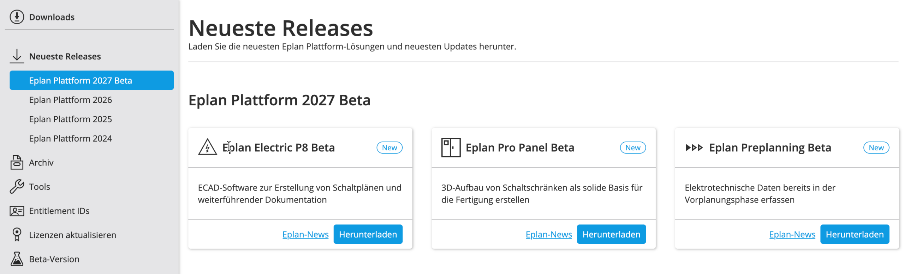The height and width of the screenshot is (274, 904).
Task: Follow Eplan-News link on Pro Panel card
Action: [548, 235]
